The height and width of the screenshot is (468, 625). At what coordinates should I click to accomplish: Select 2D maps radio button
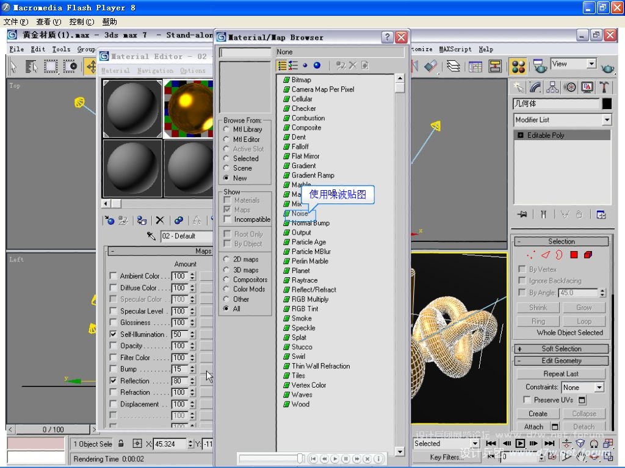pyautogui.click(x=226, y=259)
